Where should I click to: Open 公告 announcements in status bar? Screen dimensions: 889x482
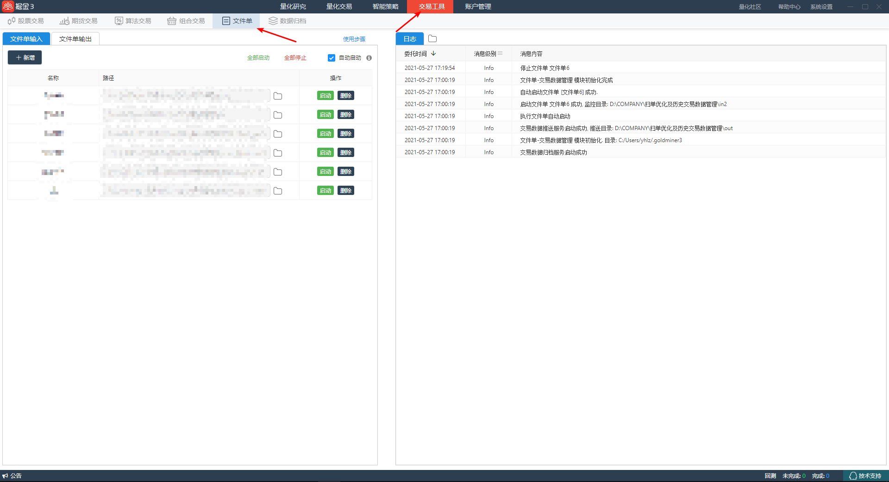(12, 476)
